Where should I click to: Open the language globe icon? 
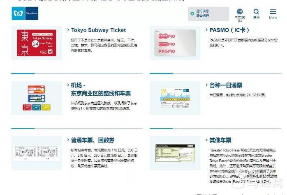(x=239, y=12)
